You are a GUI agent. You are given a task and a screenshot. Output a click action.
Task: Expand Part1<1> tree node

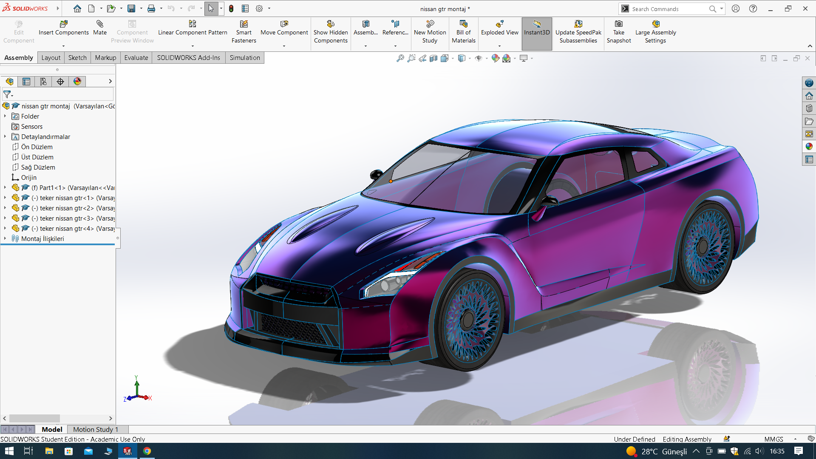5,187
